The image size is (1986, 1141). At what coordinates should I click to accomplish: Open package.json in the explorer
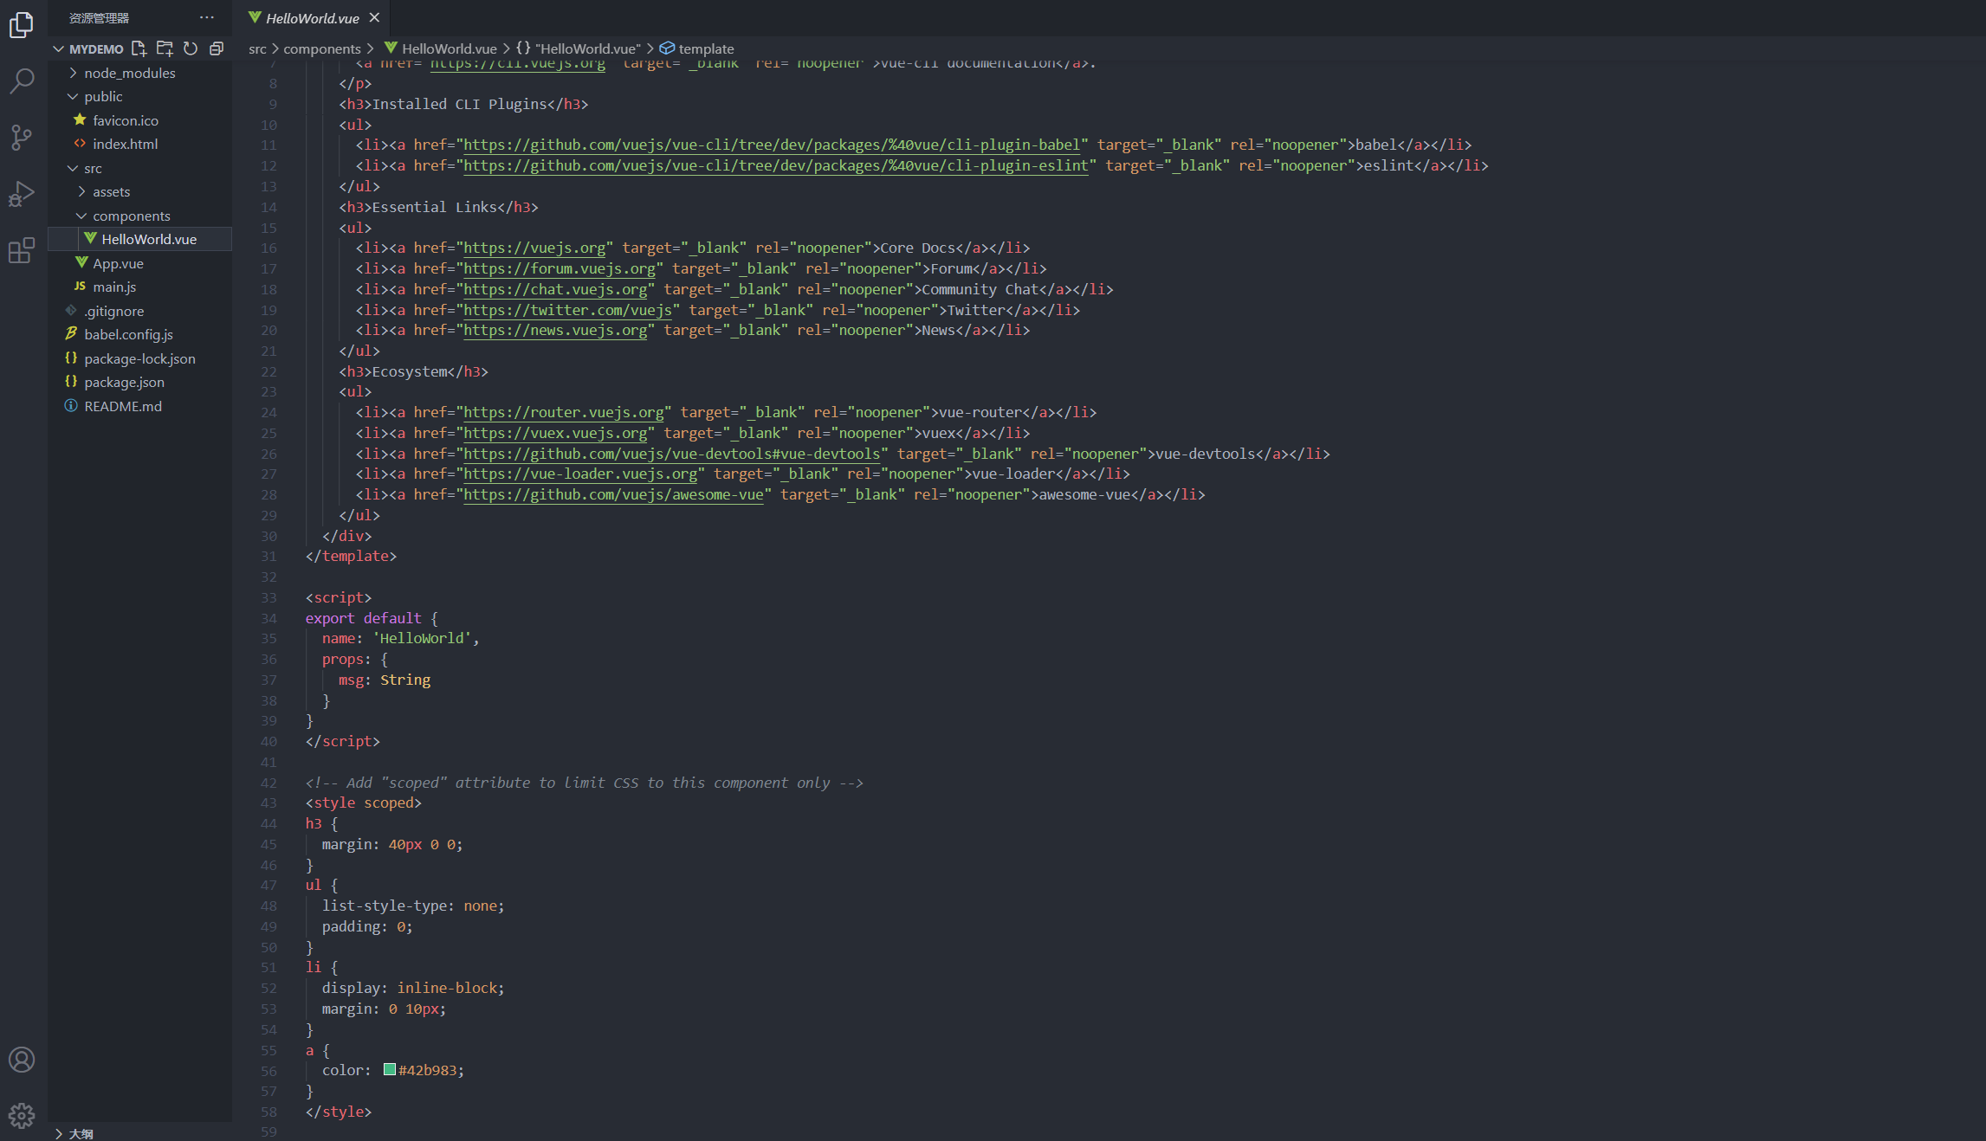click(x=124, y=382)
